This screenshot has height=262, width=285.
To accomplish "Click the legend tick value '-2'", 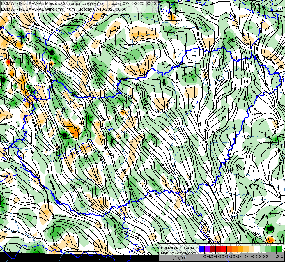I will [x=238, y=256].
